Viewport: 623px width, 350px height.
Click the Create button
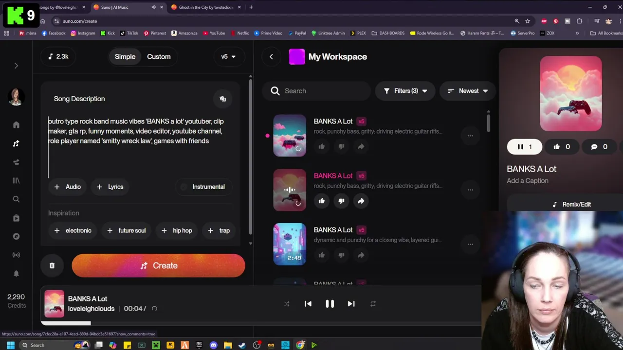(158, 265)
